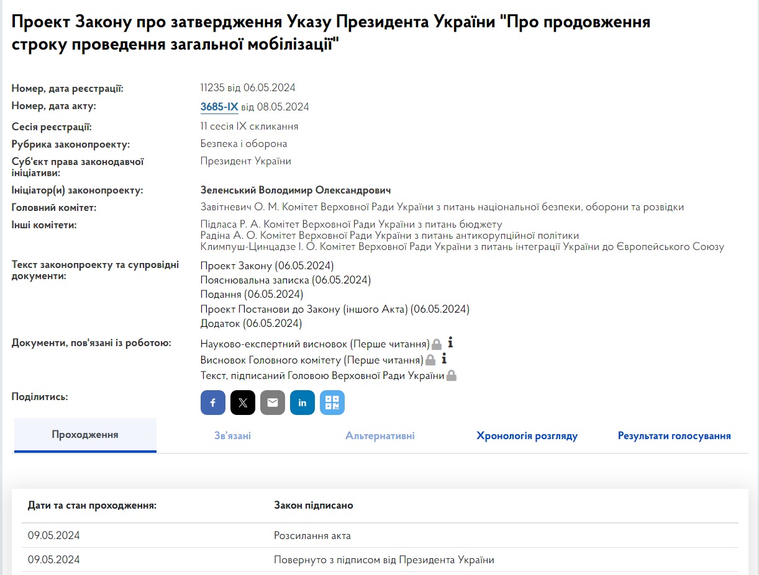759x575 pixels.
Task: Open Проект Постанови до Закону document
Action: click(x=335, y=309)
